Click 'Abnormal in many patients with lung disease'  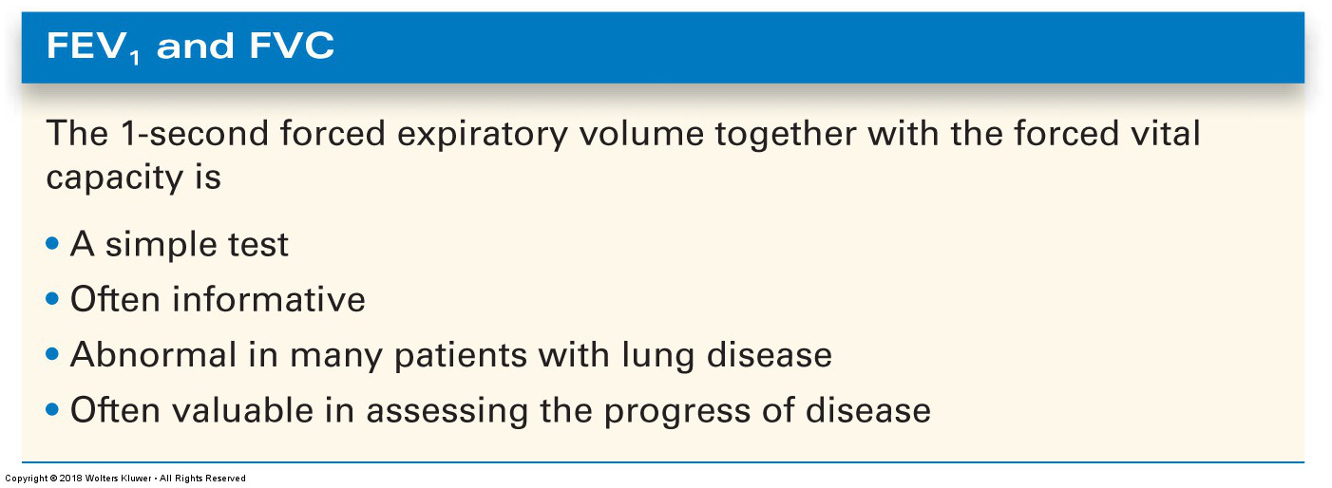[x=451, y=354]
